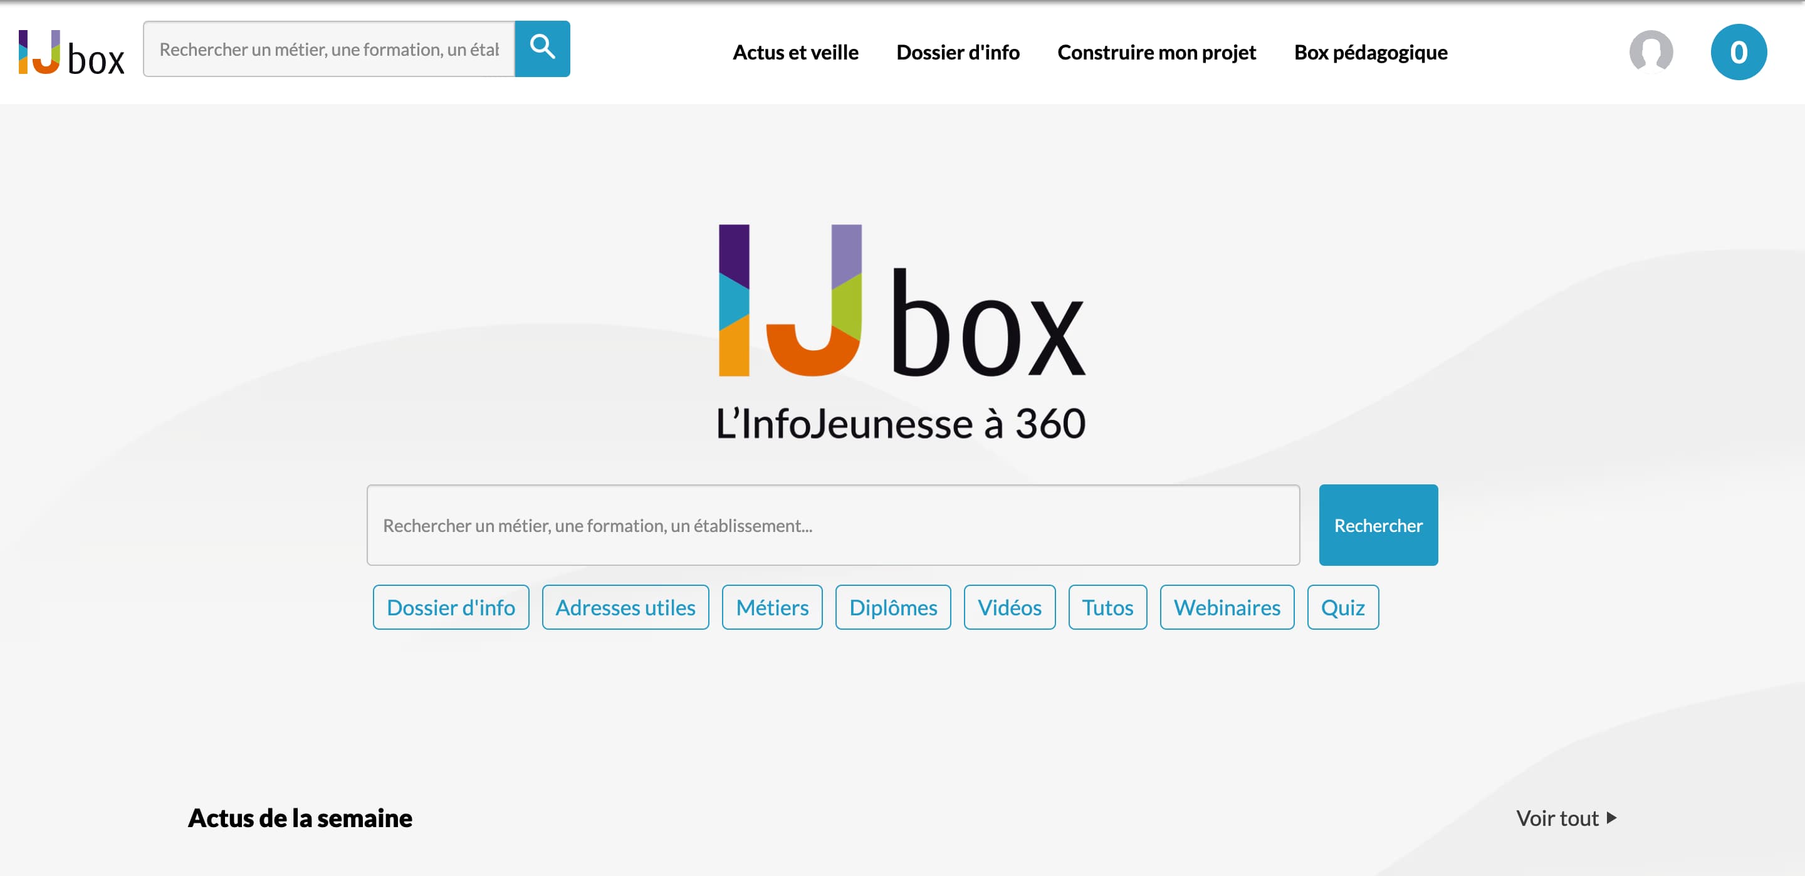Open the cart counter showing 0
This screenshot has height=876, width=1805.
point(1739,52)
